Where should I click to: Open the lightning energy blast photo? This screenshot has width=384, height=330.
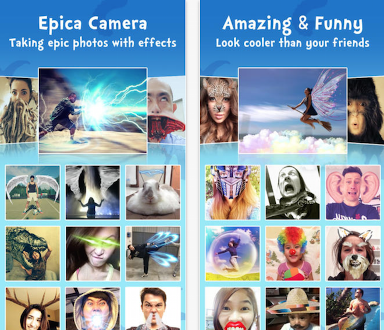click(x=93, y=111)
